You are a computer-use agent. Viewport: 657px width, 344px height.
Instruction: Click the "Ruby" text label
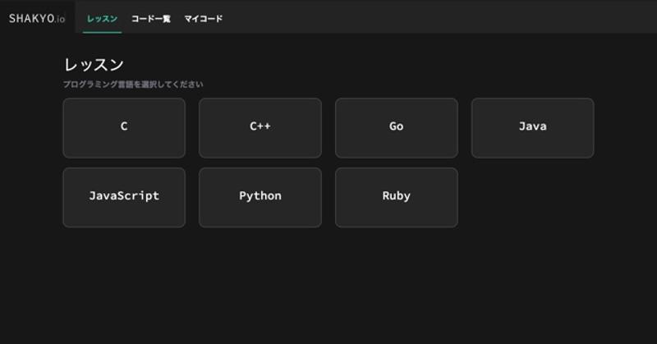(397, 196)
